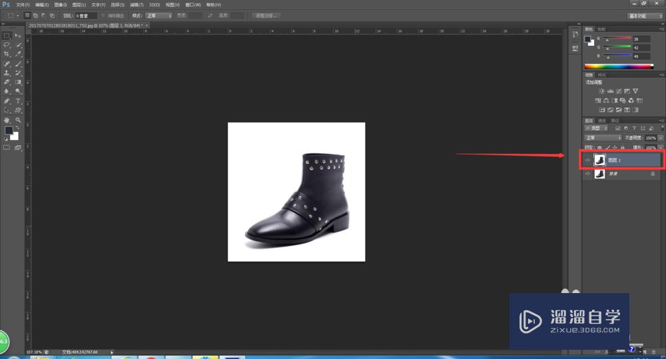Screen dimensions: 666x359
Task: Select the Horizontal Type tool
Action: click(18, 101)
